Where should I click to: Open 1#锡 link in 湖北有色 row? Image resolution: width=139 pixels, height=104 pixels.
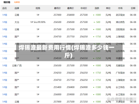pyautogui.click(x=5, y=22)
